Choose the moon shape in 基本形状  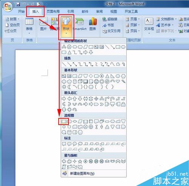point(69,87)
